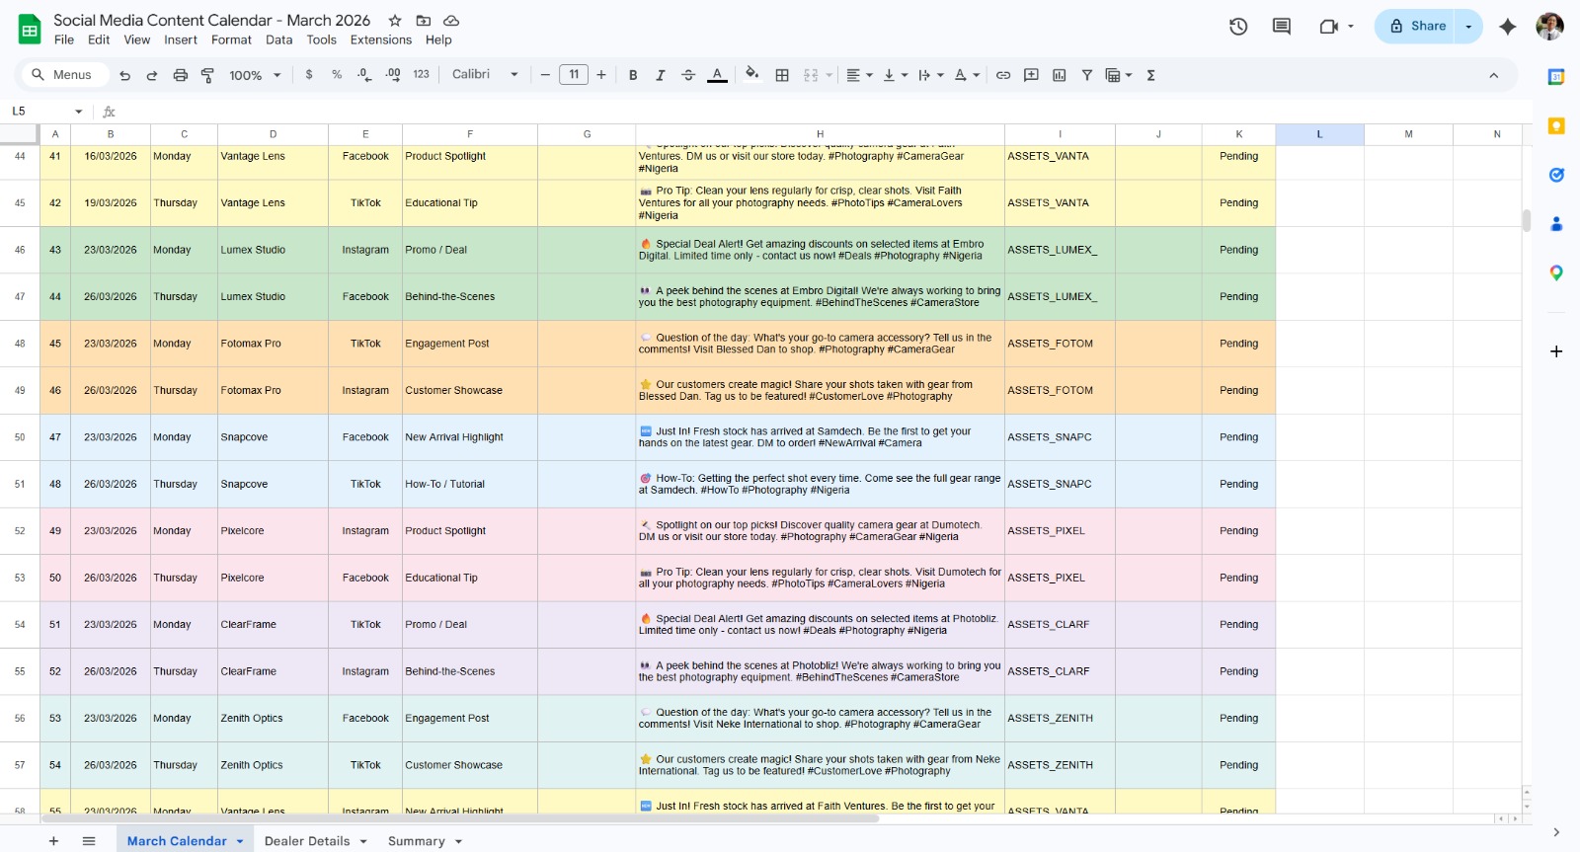Toggle bold formatting
The image size is (1580, 852).
tap(633, 75)
